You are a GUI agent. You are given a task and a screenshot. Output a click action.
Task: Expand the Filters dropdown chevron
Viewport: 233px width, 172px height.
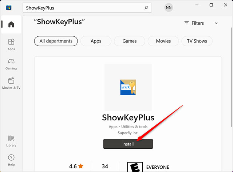(216, 23)
